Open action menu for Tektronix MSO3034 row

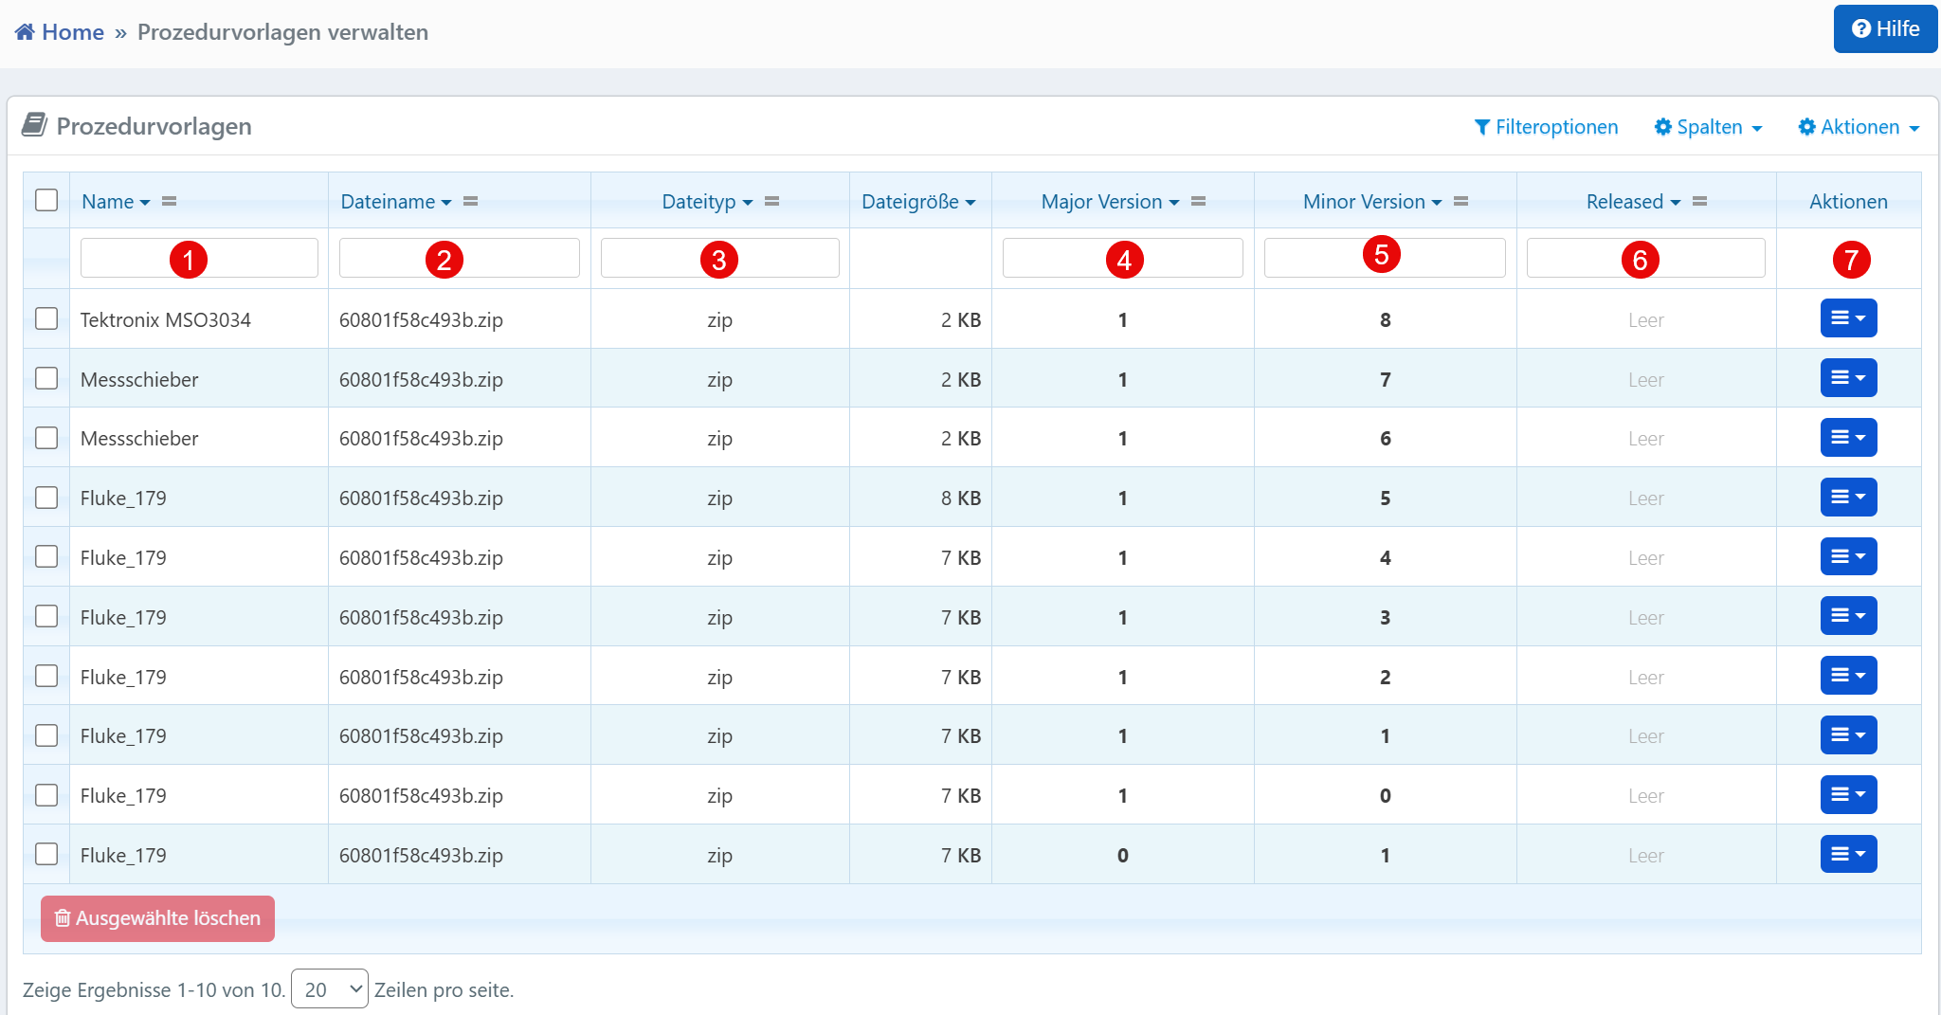(1847, 318)
